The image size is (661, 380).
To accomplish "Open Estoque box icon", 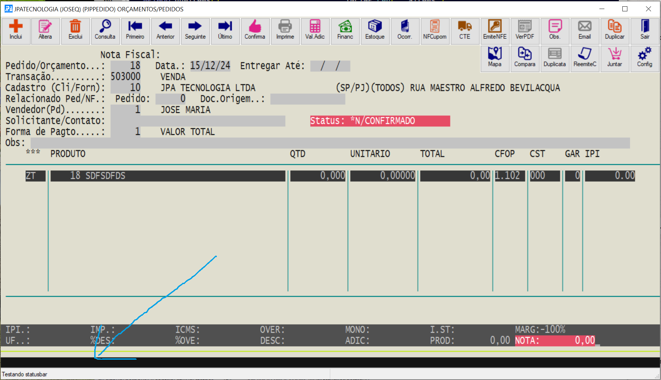I will (x=375, y=27).
